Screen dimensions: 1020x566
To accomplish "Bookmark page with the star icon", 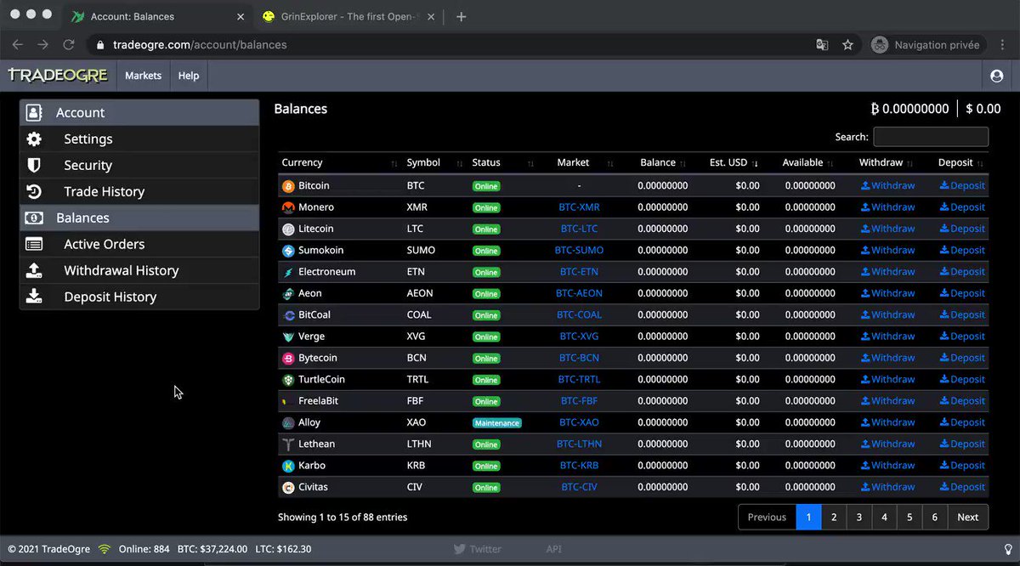I will pos(847,45).
